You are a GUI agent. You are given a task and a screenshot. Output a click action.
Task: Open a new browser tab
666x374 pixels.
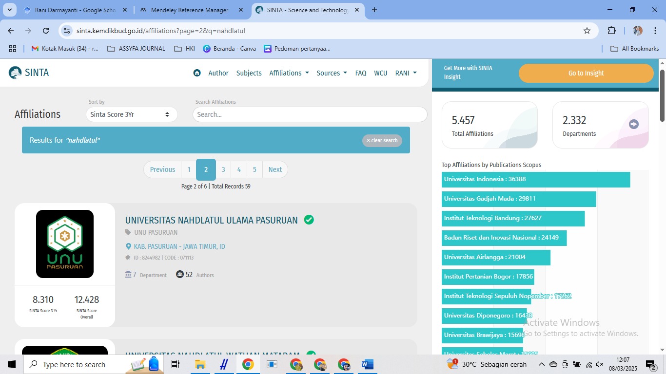coord(374,10)
